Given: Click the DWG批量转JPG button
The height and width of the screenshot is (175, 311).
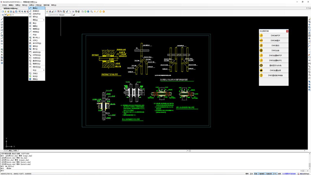Looking at the screenshot, I should [x=274, y=60].
